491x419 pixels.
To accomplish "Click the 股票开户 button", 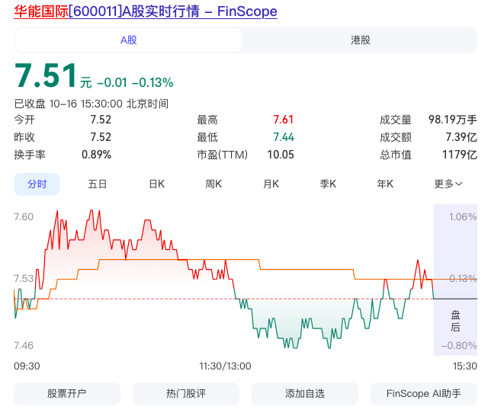I will coord(66,394).
